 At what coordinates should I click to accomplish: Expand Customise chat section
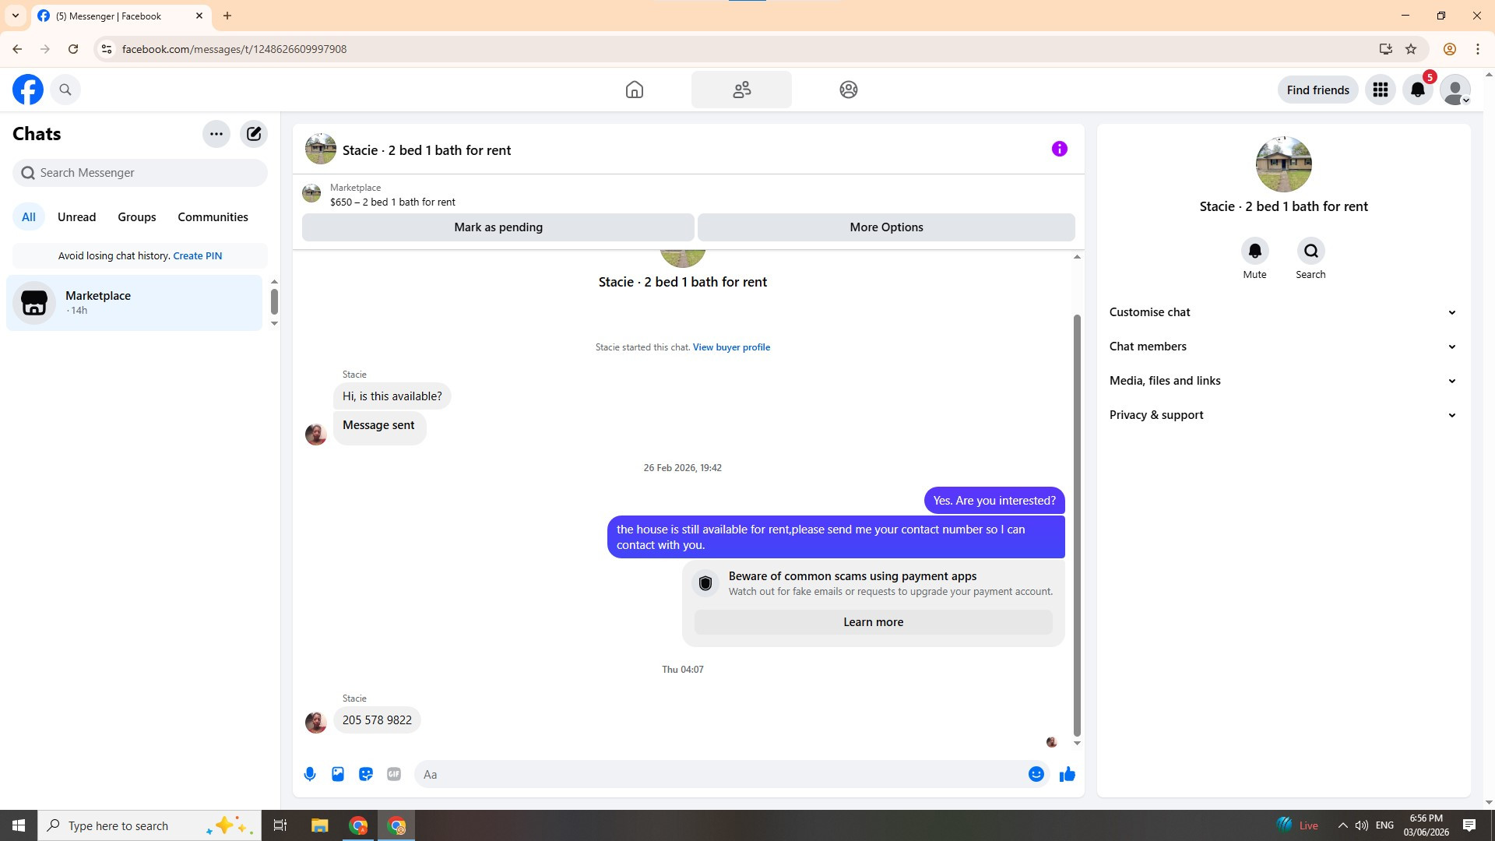[1282, 312]
